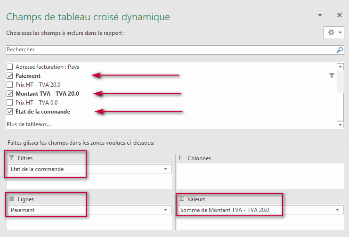Click the Lignes area icon
Image resolution: width=349 pixels, height=237 pixels.
12,199
